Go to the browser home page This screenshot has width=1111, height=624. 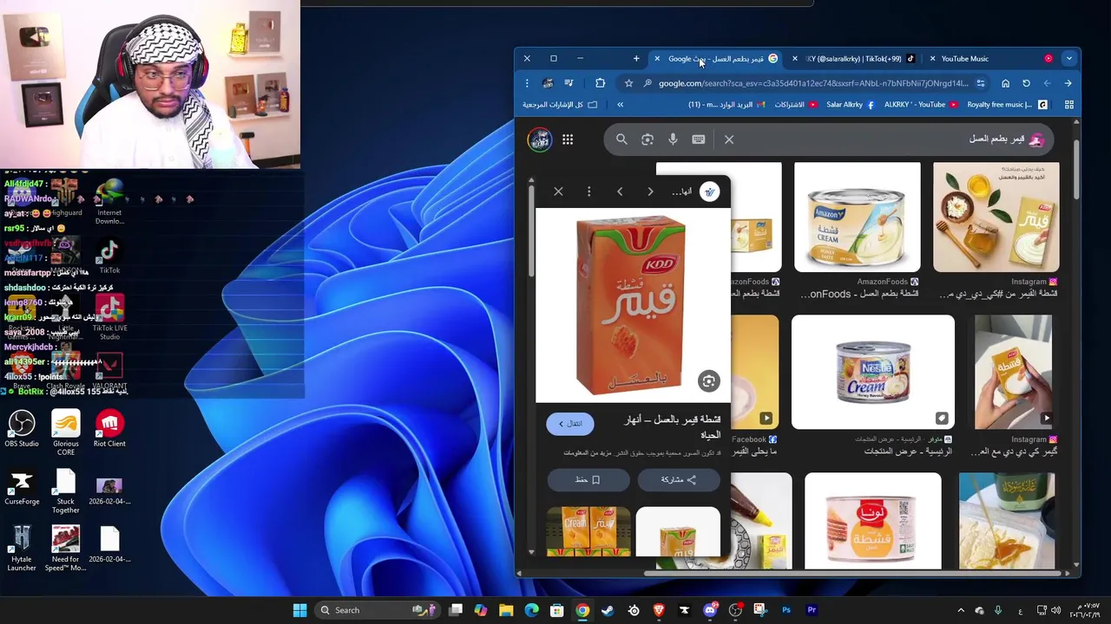1005,83
